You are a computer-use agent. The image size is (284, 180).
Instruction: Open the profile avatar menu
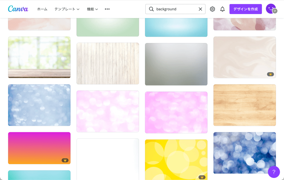coord(271,9)
